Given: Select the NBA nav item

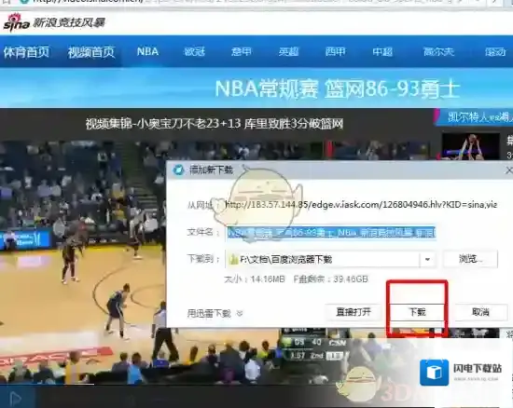Looking at the screenshot, I should pos(147,51).
